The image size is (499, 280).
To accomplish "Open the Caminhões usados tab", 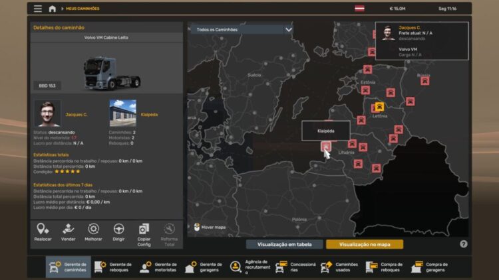I will pyautogui.click(x=340, y=267).
